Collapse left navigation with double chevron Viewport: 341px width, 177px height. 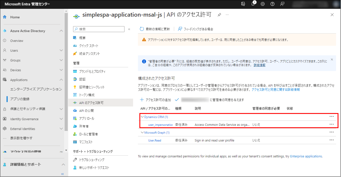tap(62, 174)
